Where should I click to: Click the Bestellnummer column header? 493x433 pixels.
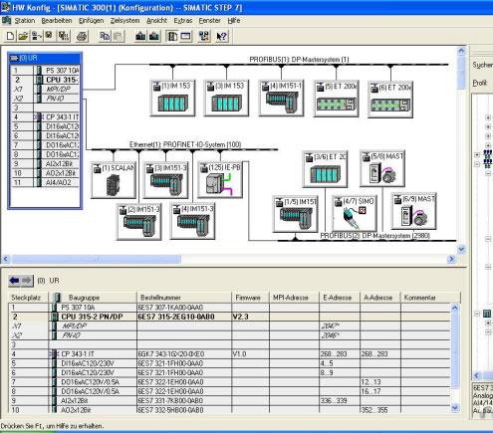(184, 298)
